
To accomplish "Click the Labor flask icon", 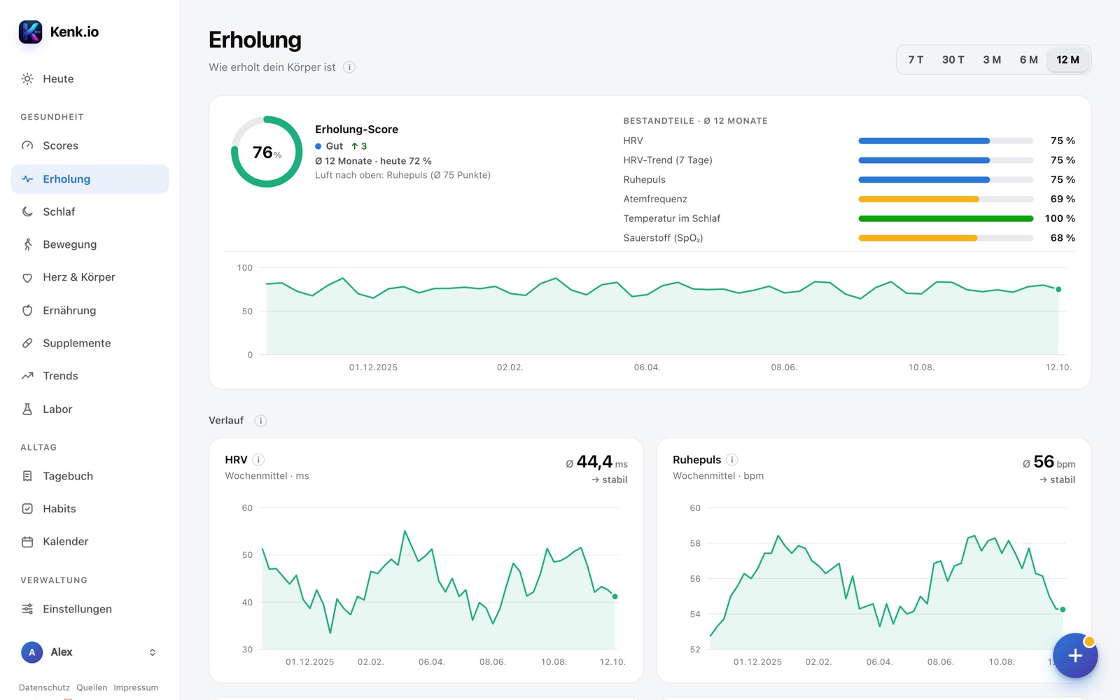I will 27,409.
